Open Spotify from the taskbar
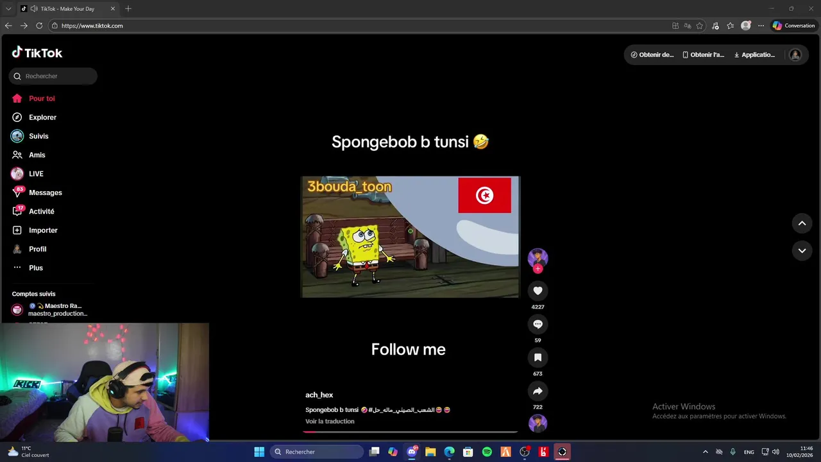Image resolution: width=821 pixels, height=462 pixels. [x=487, y=452]
